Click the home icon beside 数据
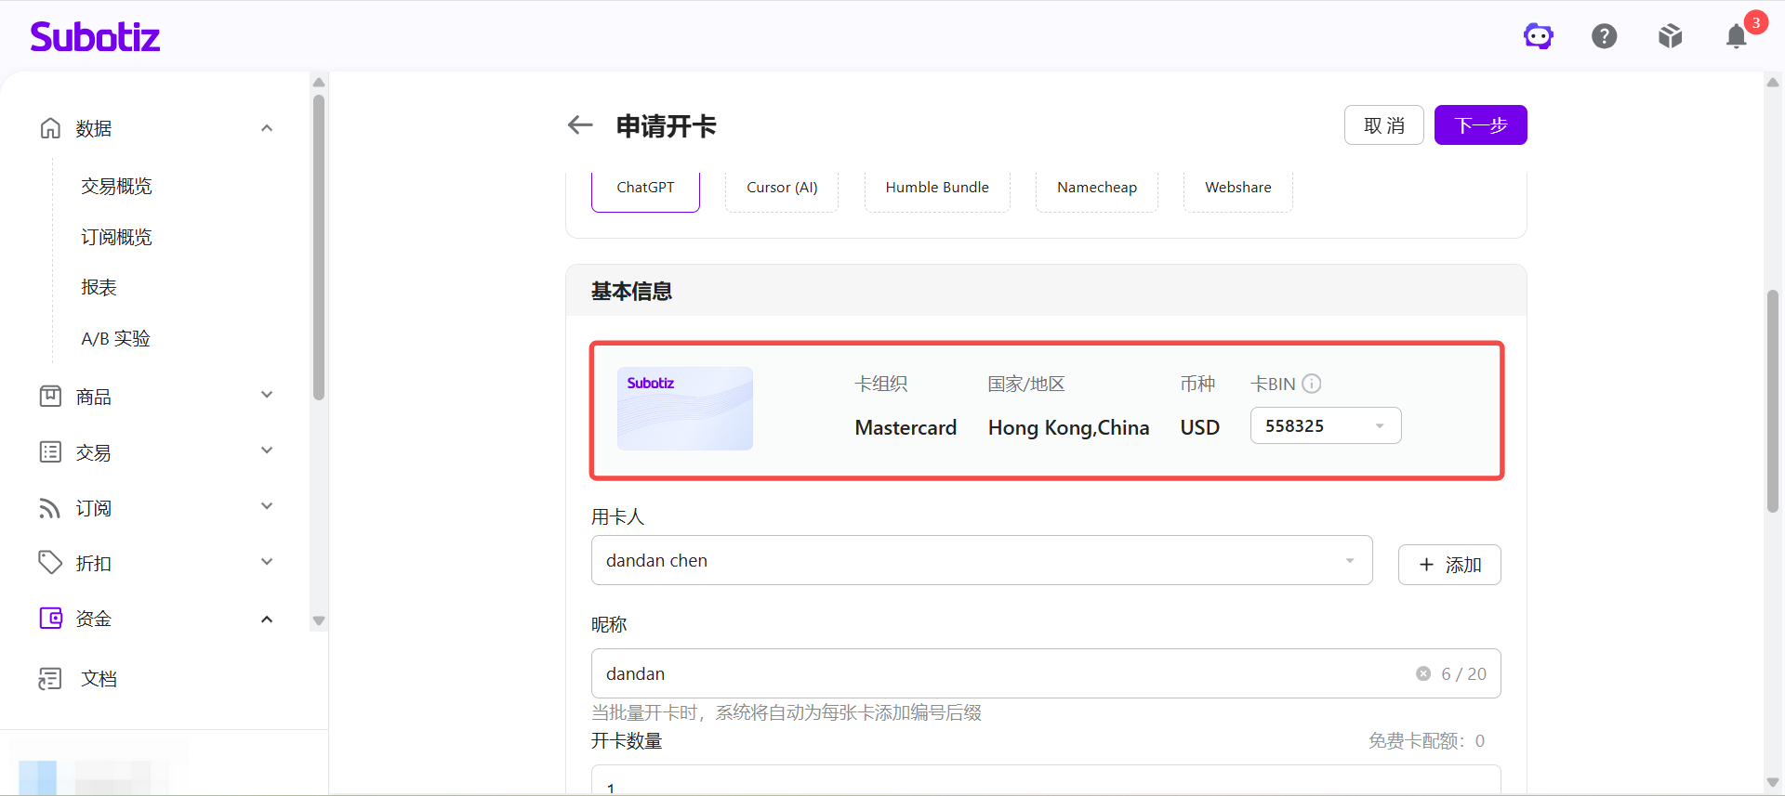This screenshot has height=796, width=1785. 50,128
